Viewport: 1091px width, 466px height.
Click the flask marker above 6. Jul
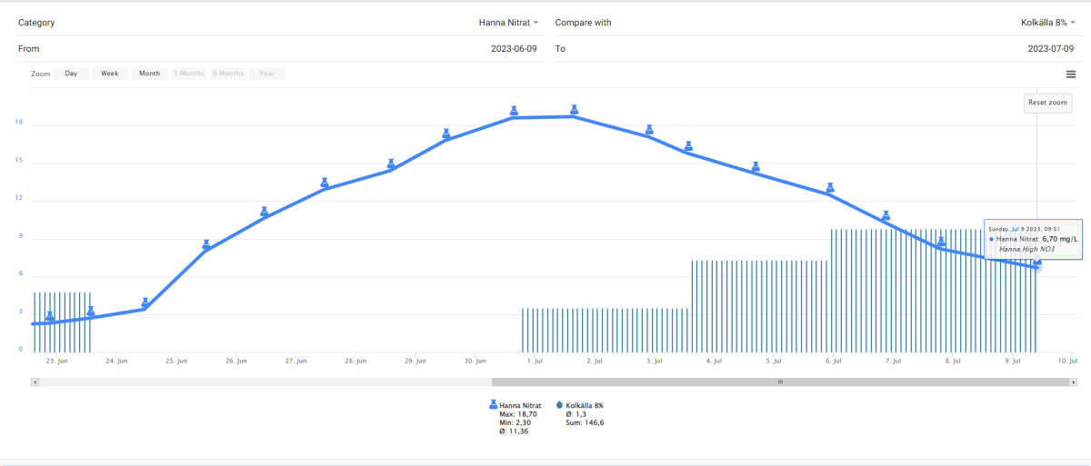[x=830, y=188]
